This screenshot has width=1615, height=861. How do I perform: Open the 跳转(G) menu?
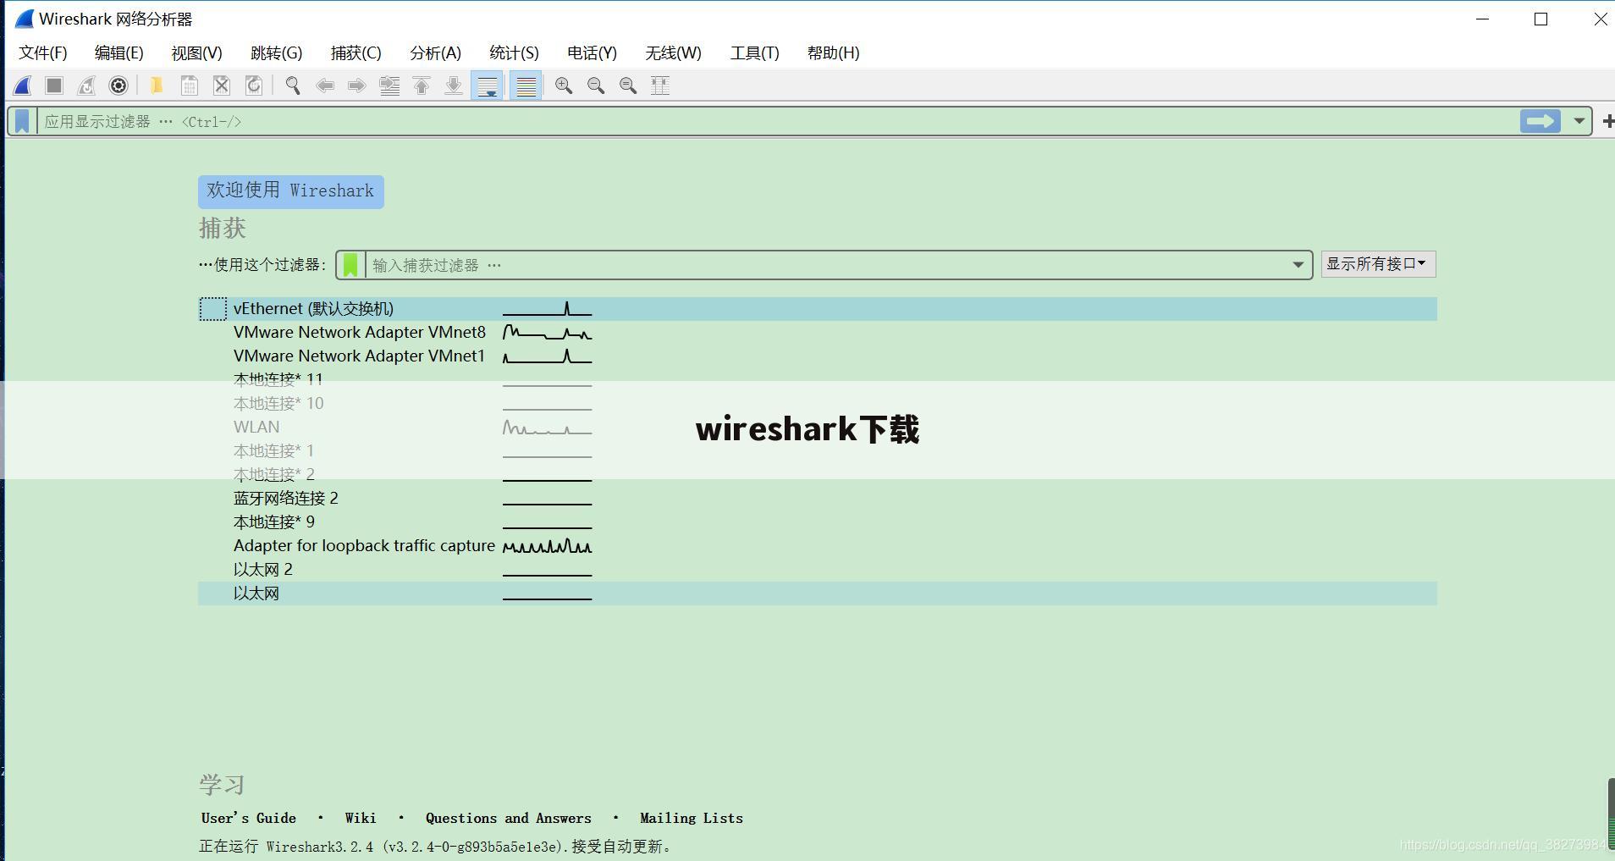tap(277, 53)
